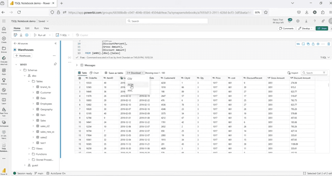The image size is (332, 176).
Task: Add a warehouse with the Warehouses button
Action: [x=23, y=56]
